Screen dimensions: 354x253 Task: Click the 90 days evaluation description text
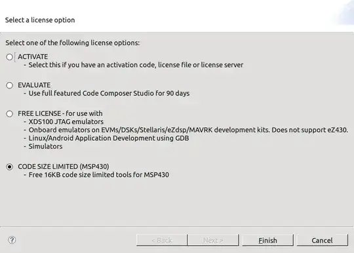point(106,93)
